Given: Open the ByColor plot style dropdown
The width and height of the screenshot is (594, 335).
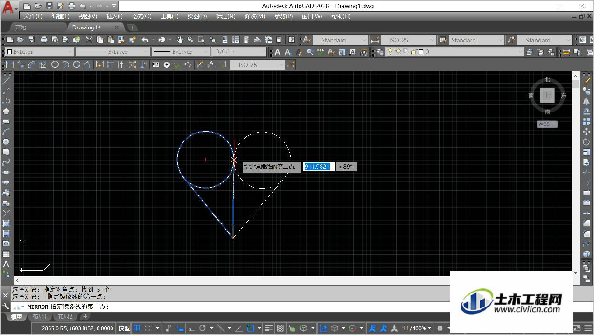Looking at the screenshot, I should (238, 52).
